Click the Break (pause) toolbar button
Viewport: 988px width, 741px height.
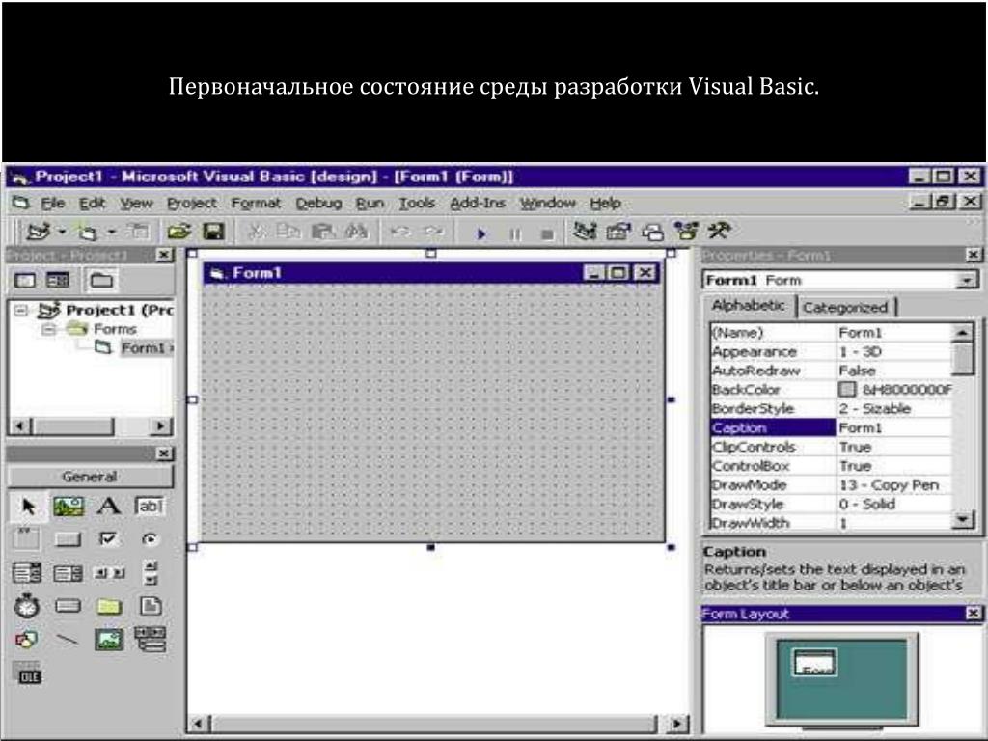[515, 233]
